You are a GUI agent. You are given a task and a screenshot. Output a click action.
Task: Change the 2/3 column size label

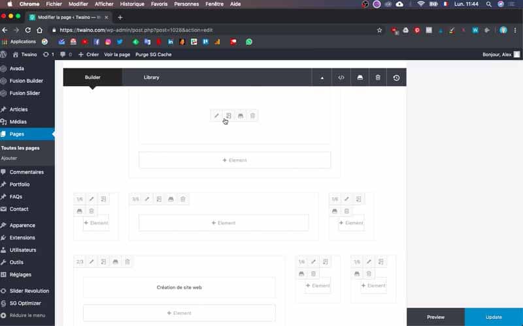[x=80, y=262]
